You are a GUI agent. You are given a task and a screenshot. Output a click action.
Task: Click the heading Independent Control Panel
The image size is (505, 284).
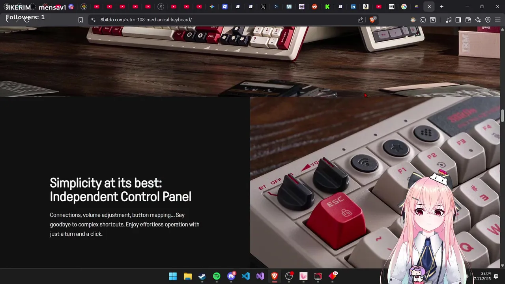[120, 196]
